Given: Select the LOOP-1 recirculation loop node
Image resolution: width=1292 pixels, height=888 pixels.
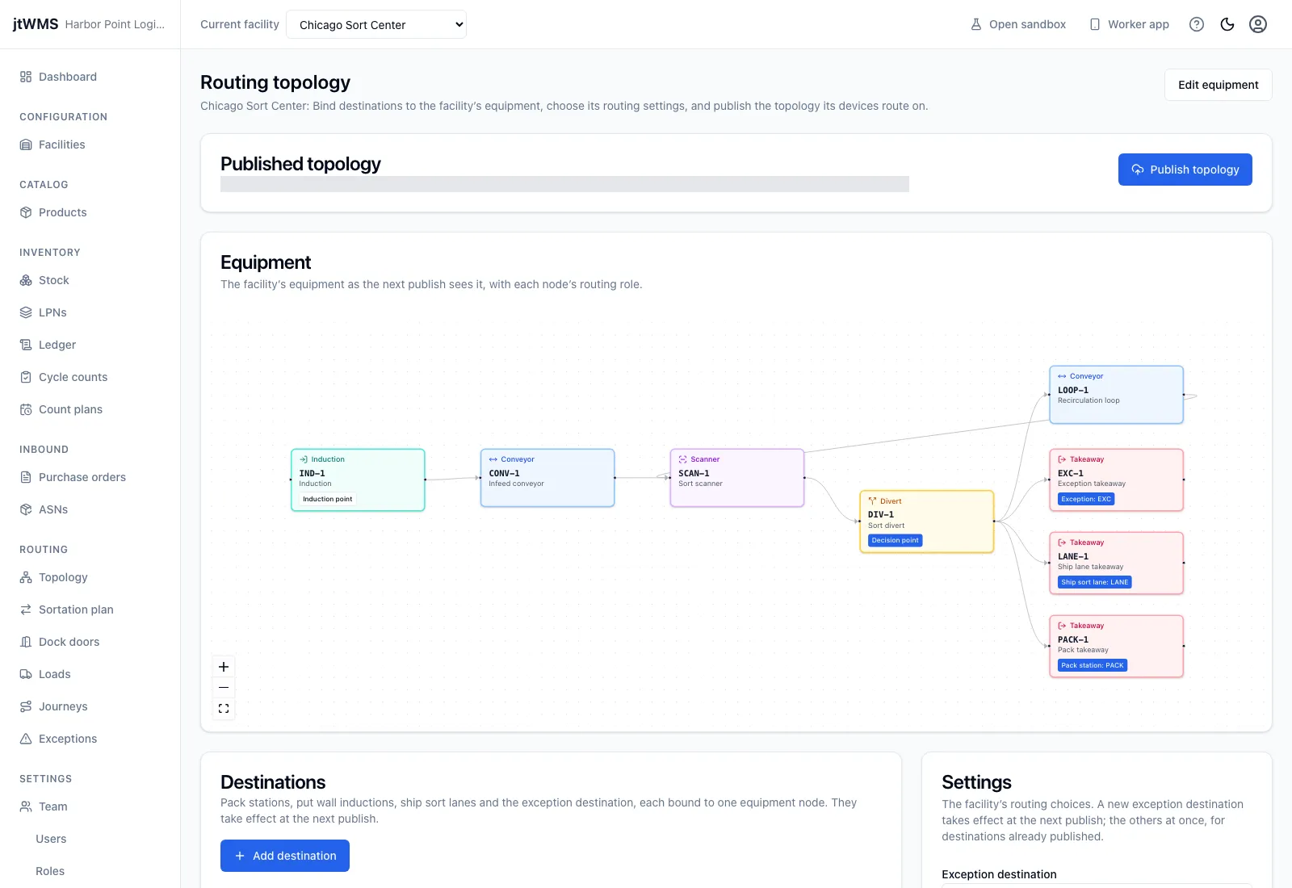Looking at the screenshot, I should tap(1117, 395).
